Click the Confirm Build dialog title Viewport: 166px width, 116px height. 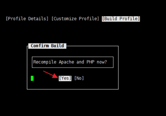point(47,46)
